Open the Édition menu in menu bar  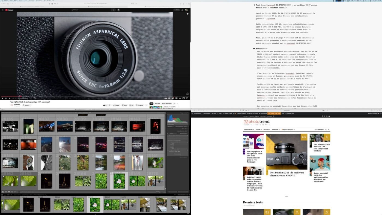[16, 1]
